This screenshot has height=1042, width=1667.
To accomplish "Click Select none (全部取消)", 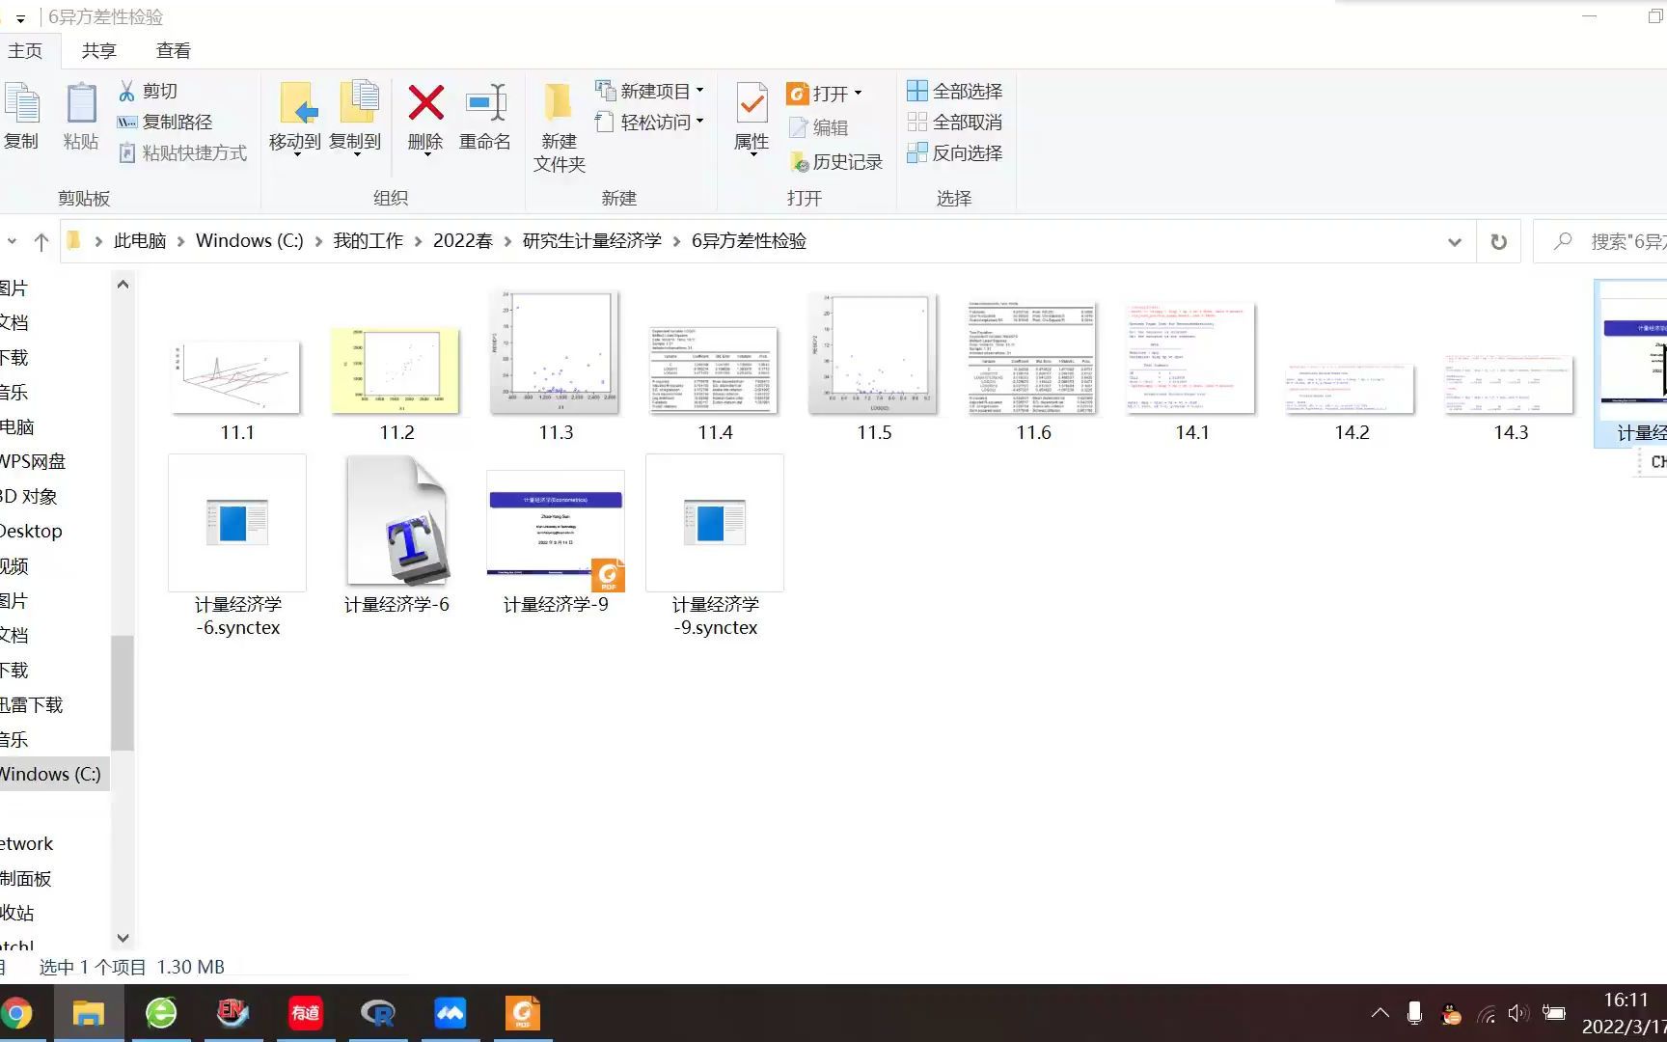I will (955, 122).
